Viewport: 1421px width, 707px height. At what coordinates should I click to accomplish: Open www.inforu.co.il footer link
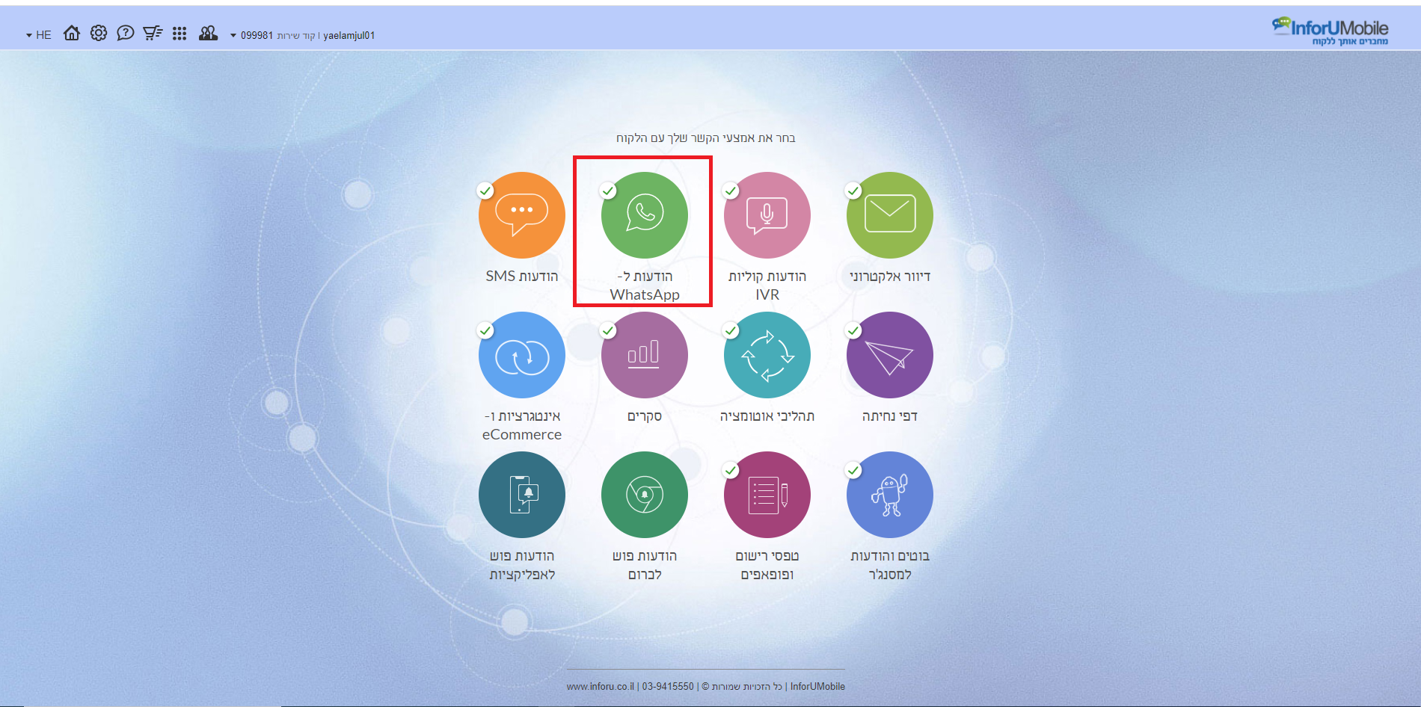(x=600, y=686)
